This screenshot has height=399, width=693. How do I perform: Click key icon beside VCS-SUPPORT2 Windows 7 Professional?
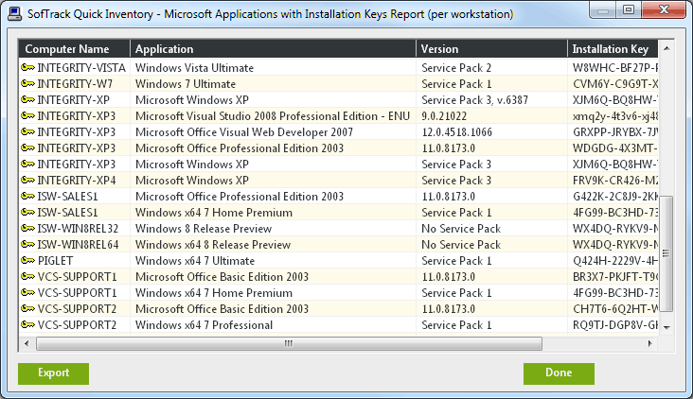[x=27, y=325]
